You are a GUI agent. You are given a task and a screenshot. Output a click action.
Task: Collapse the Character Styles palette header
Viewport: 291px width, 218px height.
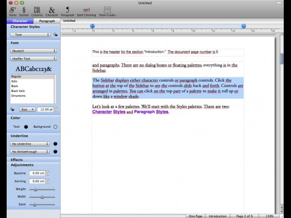(x=33, y=27)
